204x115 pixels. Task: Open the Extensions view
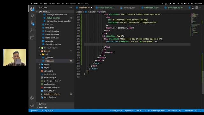(32, 38)
